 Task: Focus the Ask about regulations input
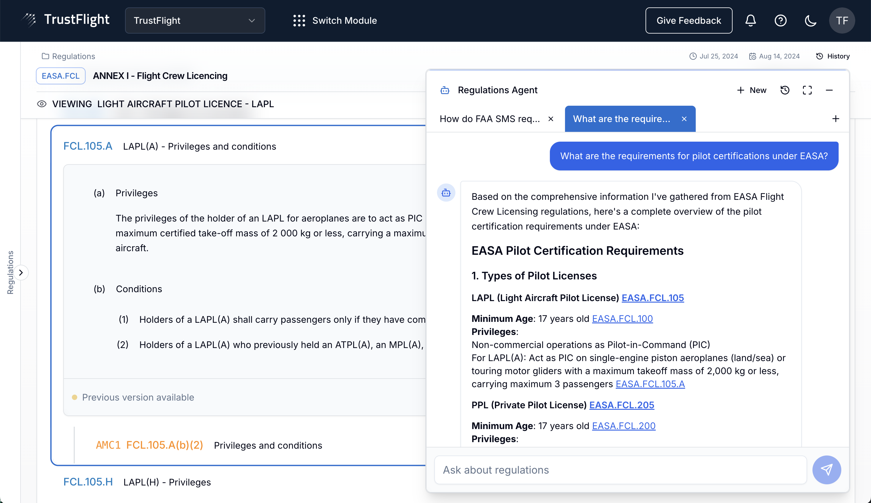tap(620, 470)
